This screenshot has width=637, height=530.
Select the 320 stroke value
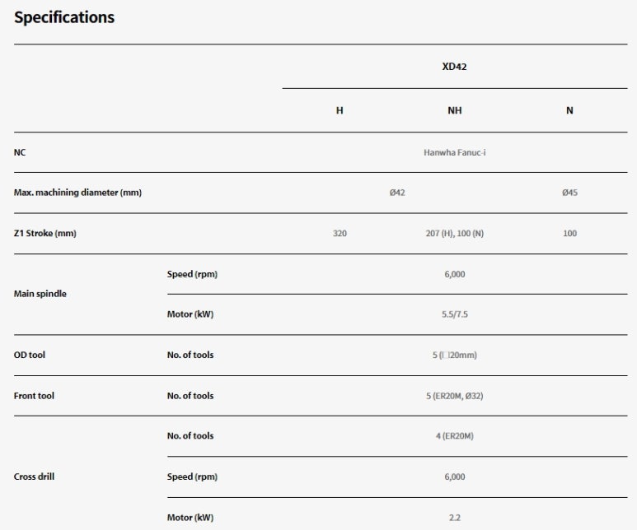tap(340, 234)
